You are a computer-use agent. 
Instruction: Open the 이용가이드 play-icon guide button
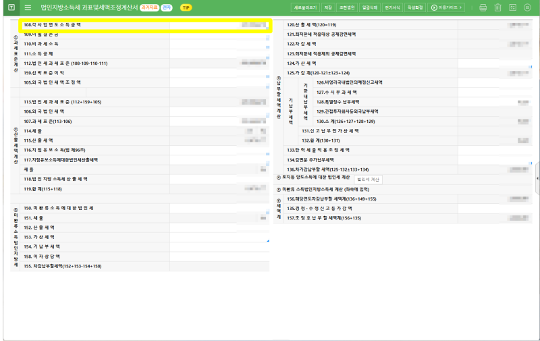pyautogui.click(x=446, y=7)
